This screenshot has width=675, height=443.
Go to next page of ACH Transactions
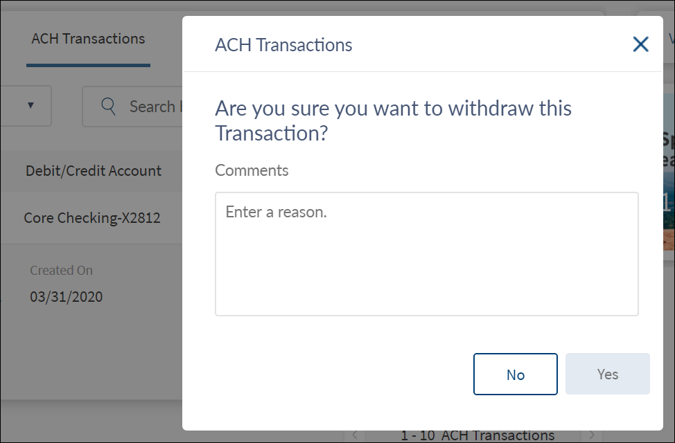coord(591,435)
